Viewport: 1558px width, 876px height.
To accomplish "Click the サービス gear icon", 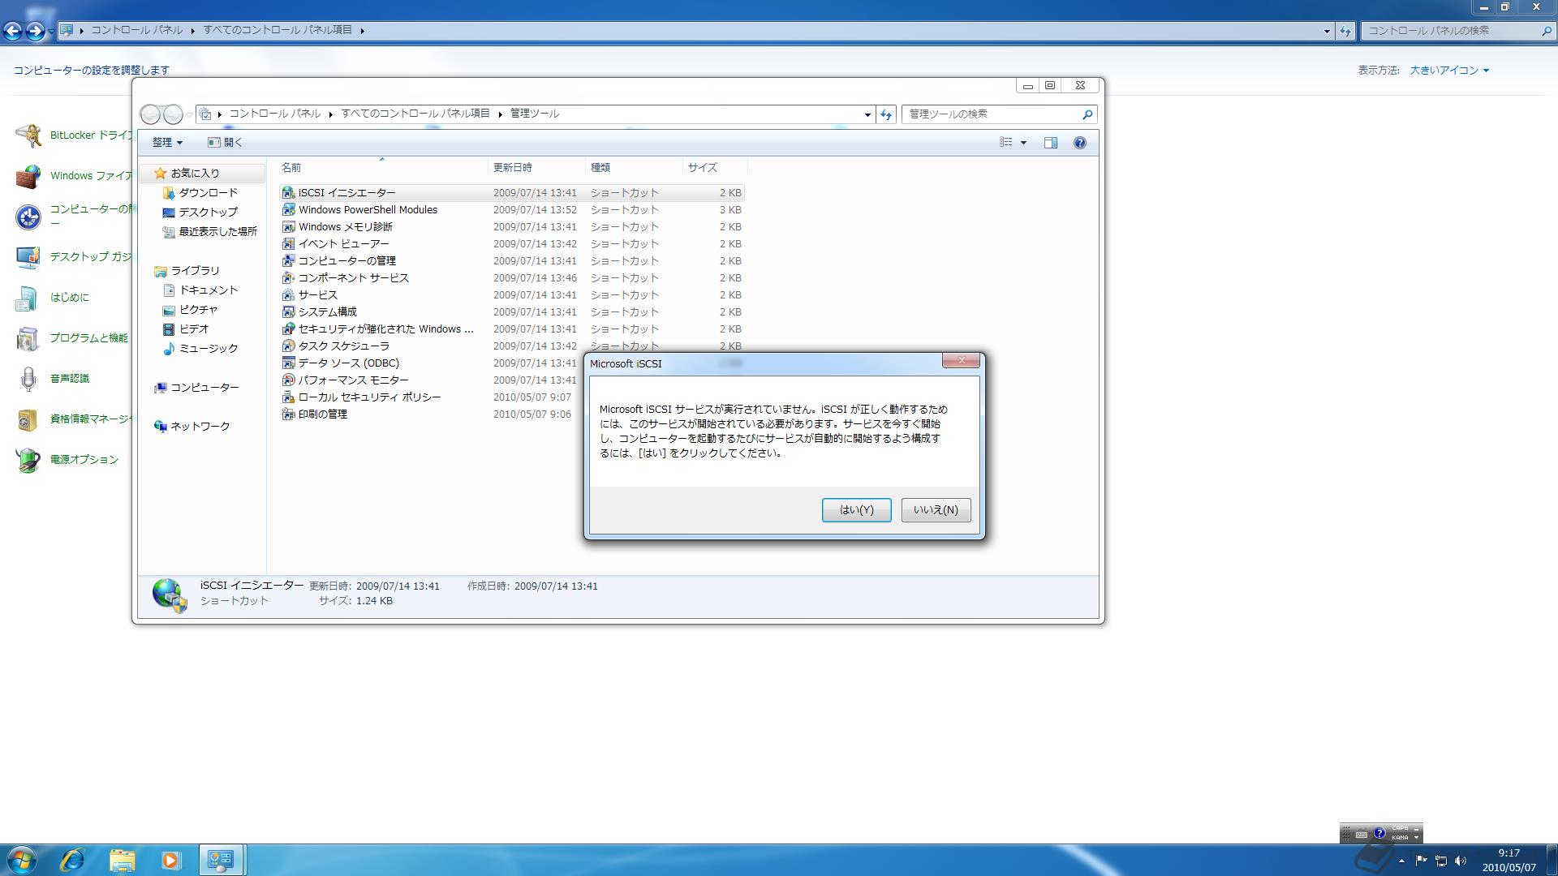I will click(x=288, y=295).
